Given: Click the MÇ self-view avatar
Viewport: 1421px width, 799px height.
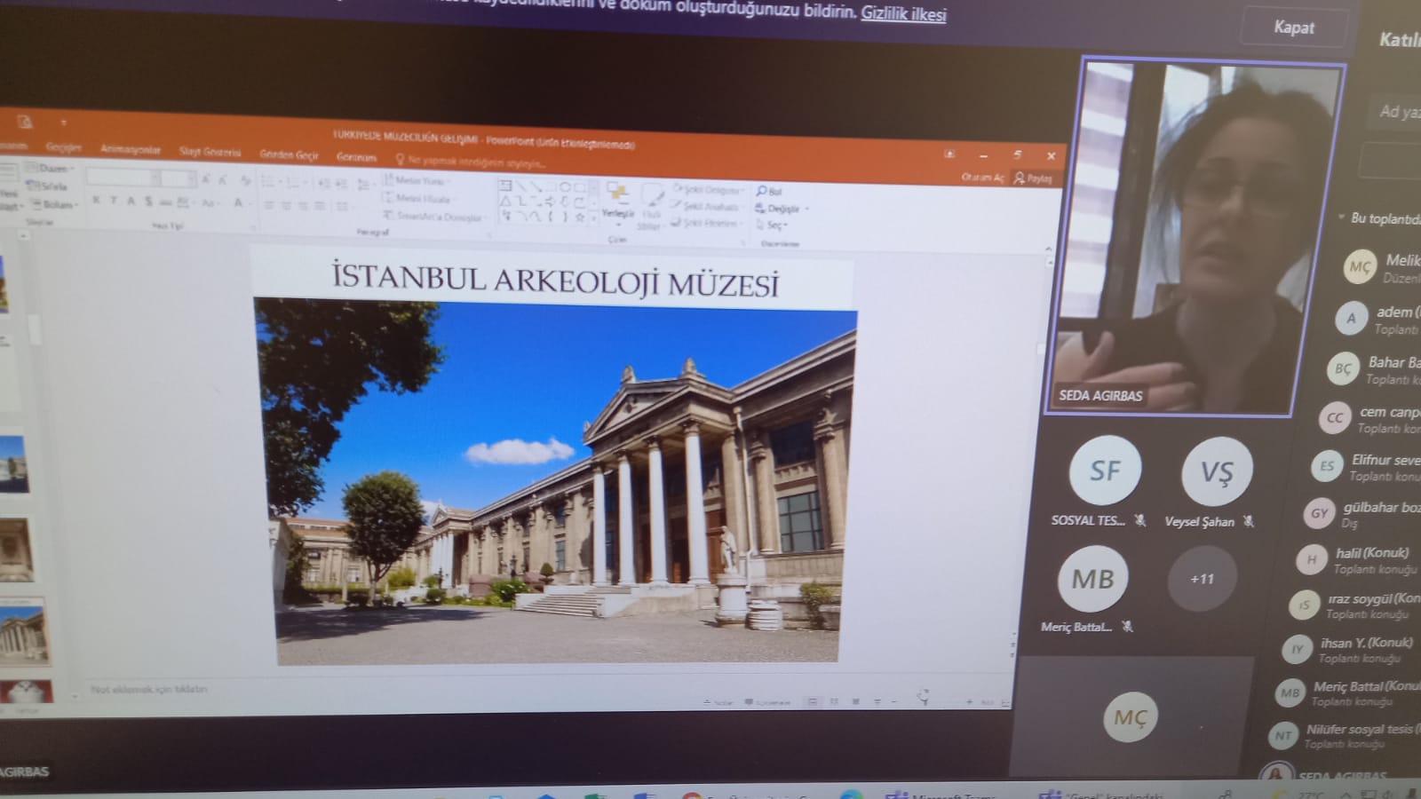Looking at the screenshot, I should coord(1130,717).
